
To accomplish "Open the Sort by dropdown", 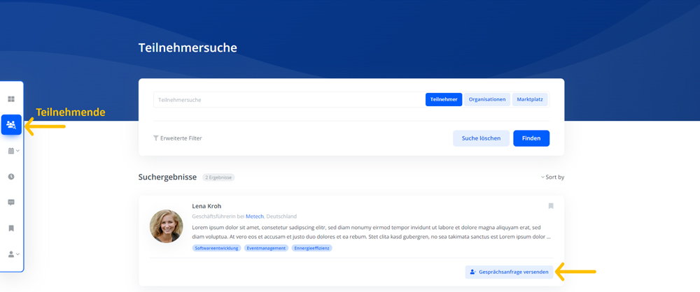I will [553, 177].
